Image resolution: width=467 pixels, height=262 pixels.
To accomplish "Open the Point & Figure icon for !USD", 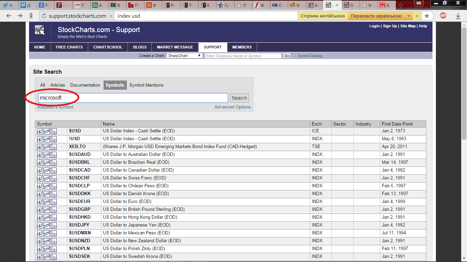I will (x=54, y=139).
